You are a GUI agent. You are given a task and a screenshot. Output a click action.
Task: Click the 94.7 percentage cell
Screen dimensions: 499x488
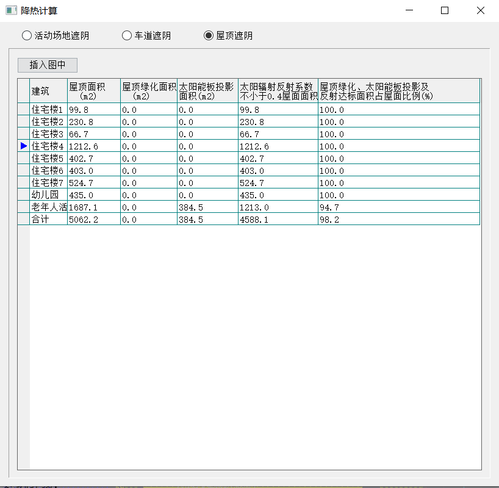(399, 207)
